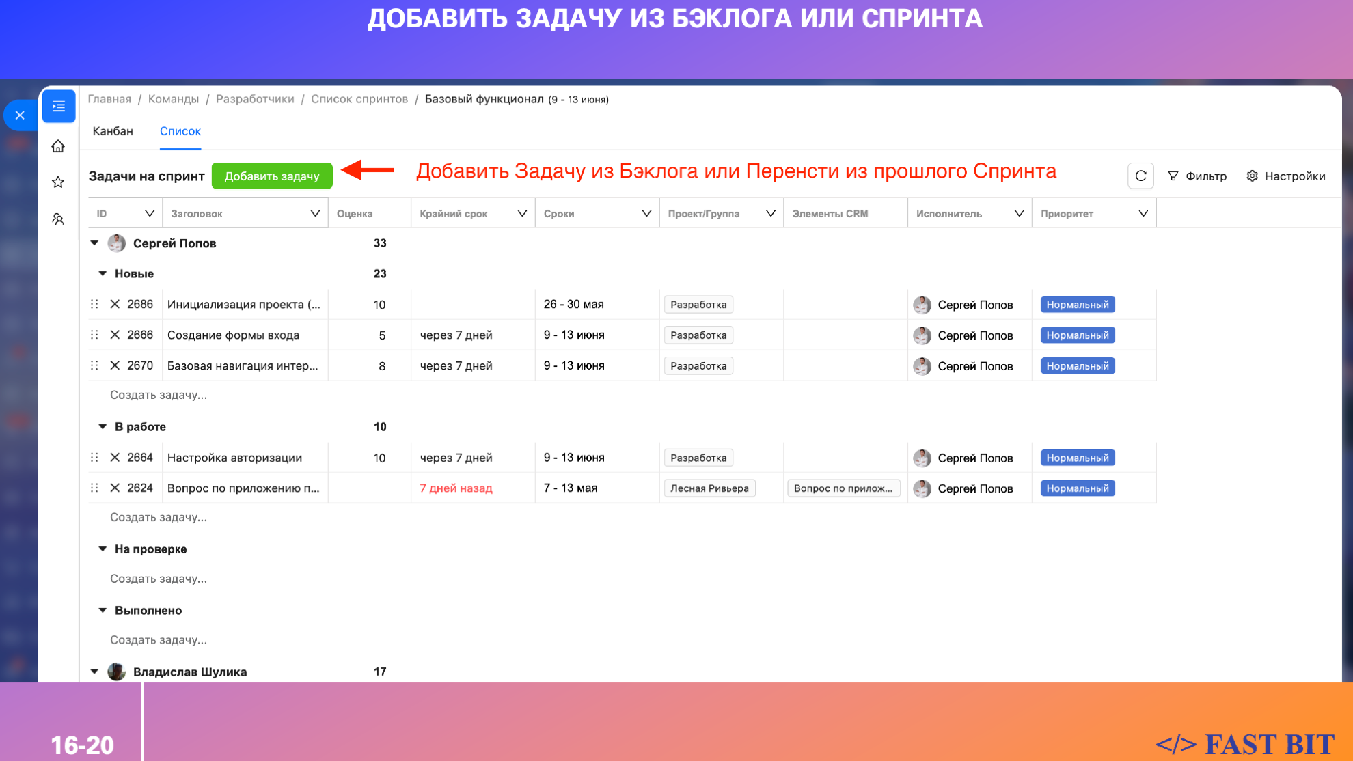Open Приоритет column dropdown arrow

(x=1143, y=214)
